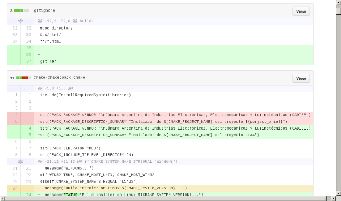
Task: Click 'include(InstallRequiredSystemLibraries)' line
Action: coord(174,95)
